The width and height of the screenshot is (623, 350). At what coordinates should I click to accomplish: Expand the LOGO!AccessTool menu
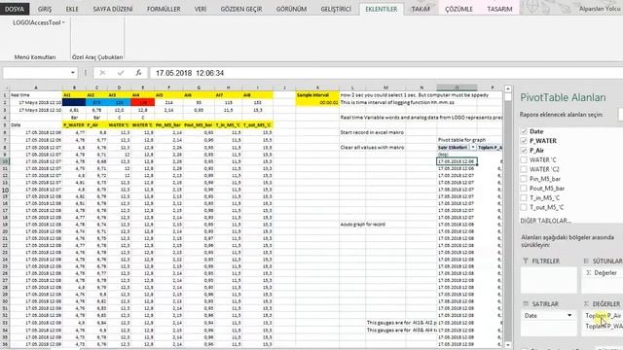tap(39, 22)
